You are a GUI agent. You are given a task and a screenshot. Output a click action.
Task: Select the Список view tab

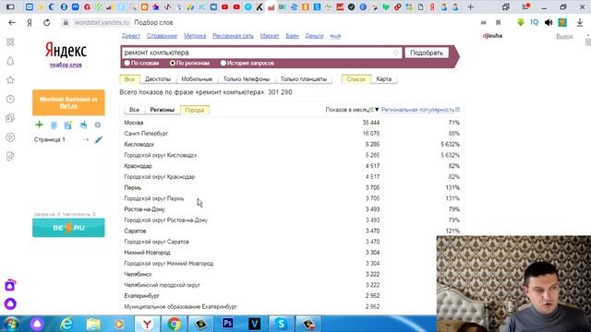356,79
